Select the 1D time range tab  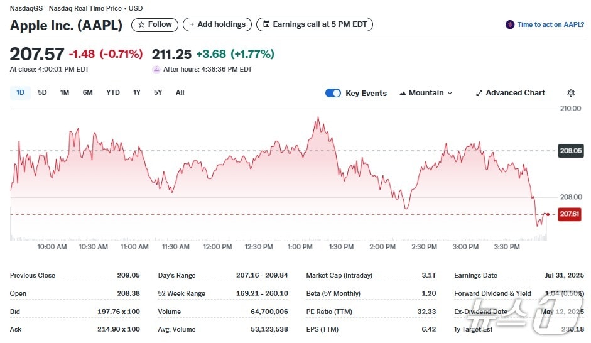(x=20, y=93)
